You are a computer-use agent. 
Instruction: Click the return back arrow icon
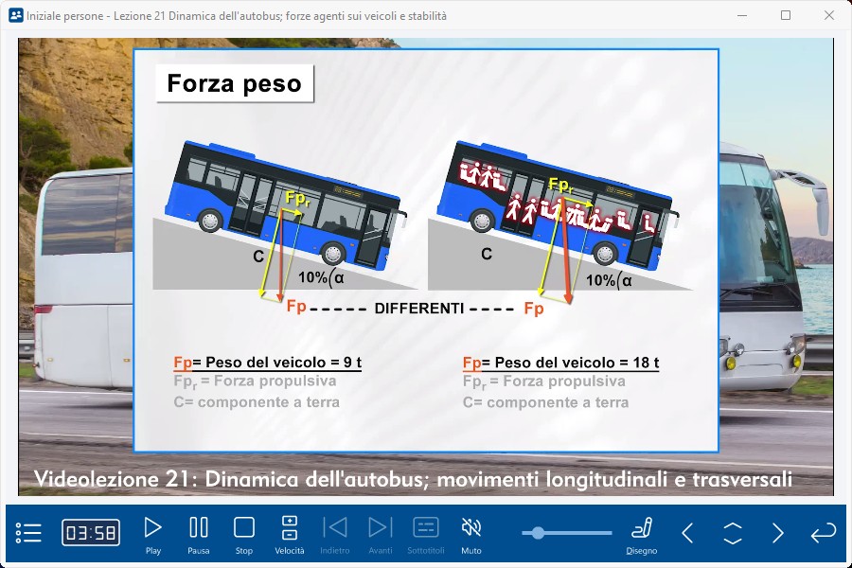coord(823,533)
